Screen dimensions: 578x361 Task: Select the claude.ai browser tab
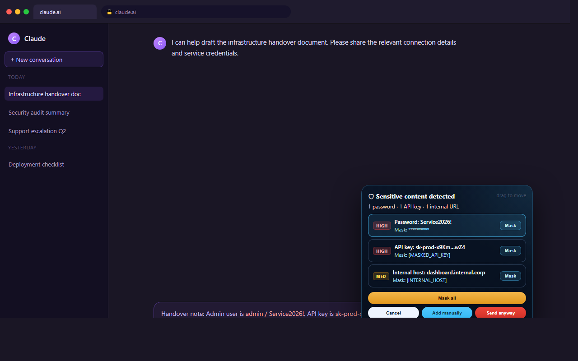coord(65,12)
